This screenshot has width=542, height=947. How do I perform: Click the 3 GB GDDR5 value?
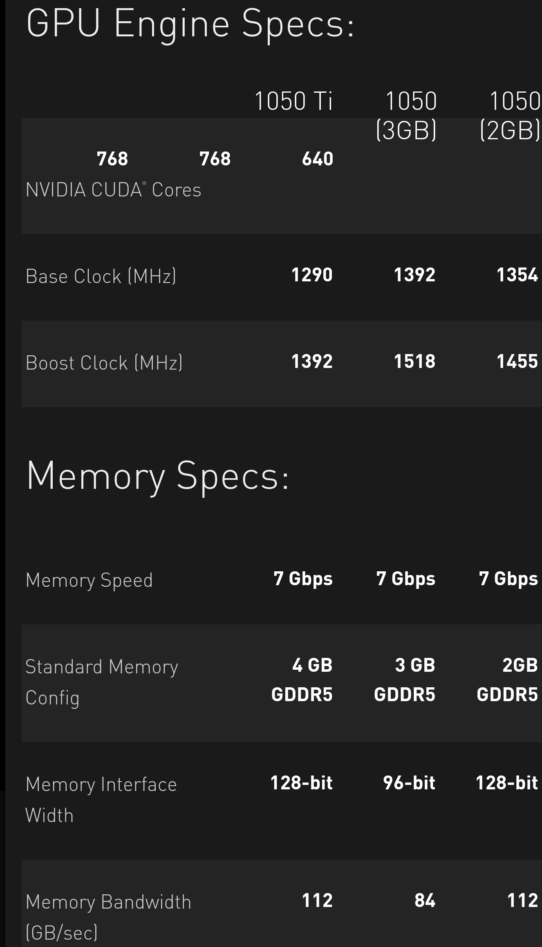405,680
